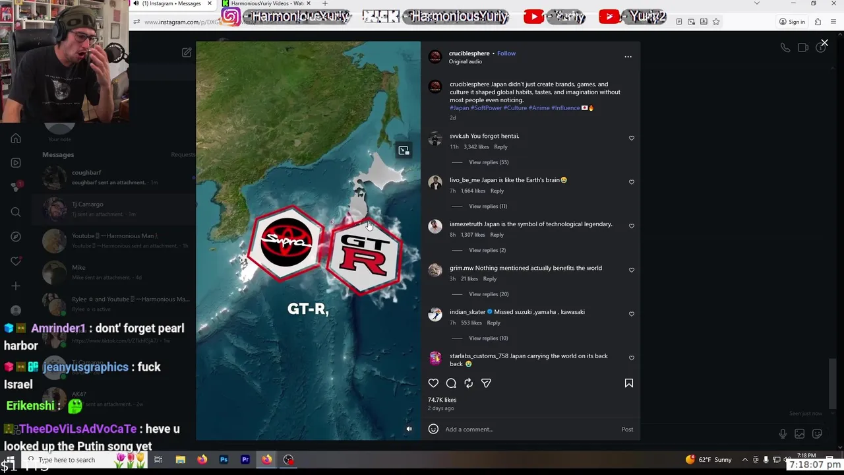Like svvk.sh's comment
This screenshot has height=475, width=844.
coord(632,138)
